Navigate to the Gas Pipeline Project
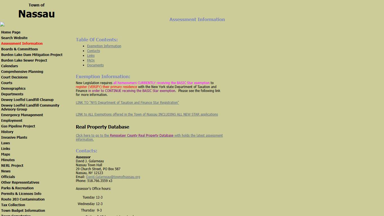 pyautogui.click(x=18, y=126)
